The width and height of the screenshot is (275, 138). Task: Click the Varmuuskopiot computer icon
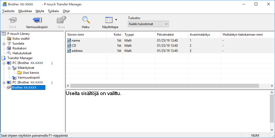pos(14,78)
